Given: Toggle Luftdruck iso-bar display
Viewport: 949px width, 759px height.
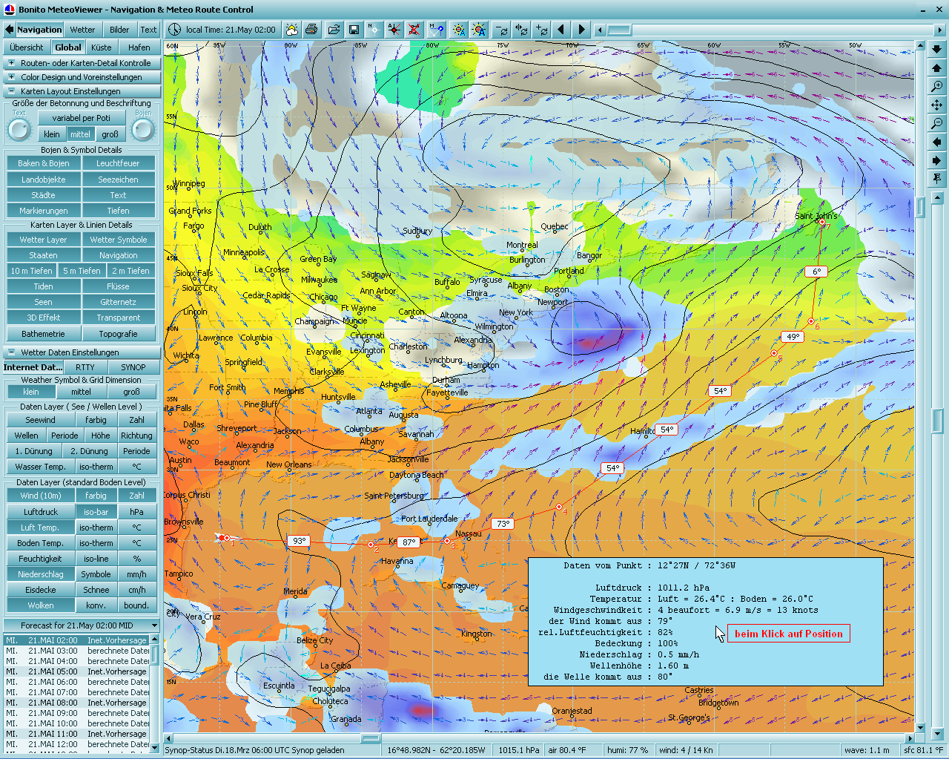Looking at the screenshot, I should click(x=96, y=512).
